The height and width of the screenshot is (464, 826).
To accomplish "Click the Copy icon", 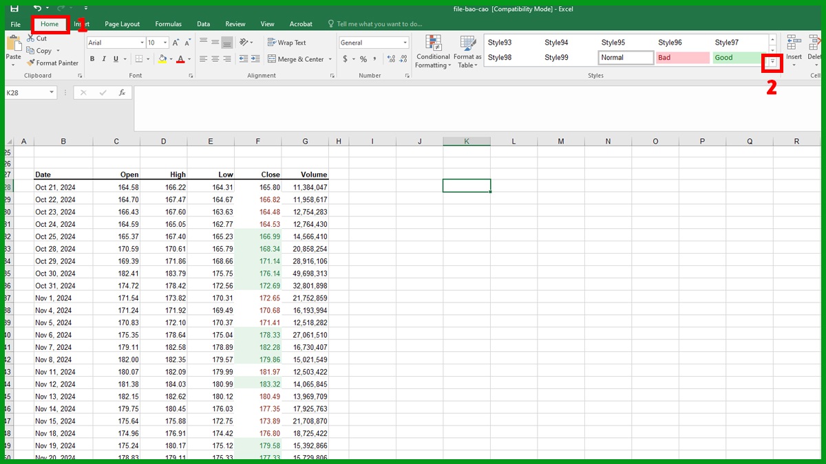I will pyautogui.click(x=32, y=50).
